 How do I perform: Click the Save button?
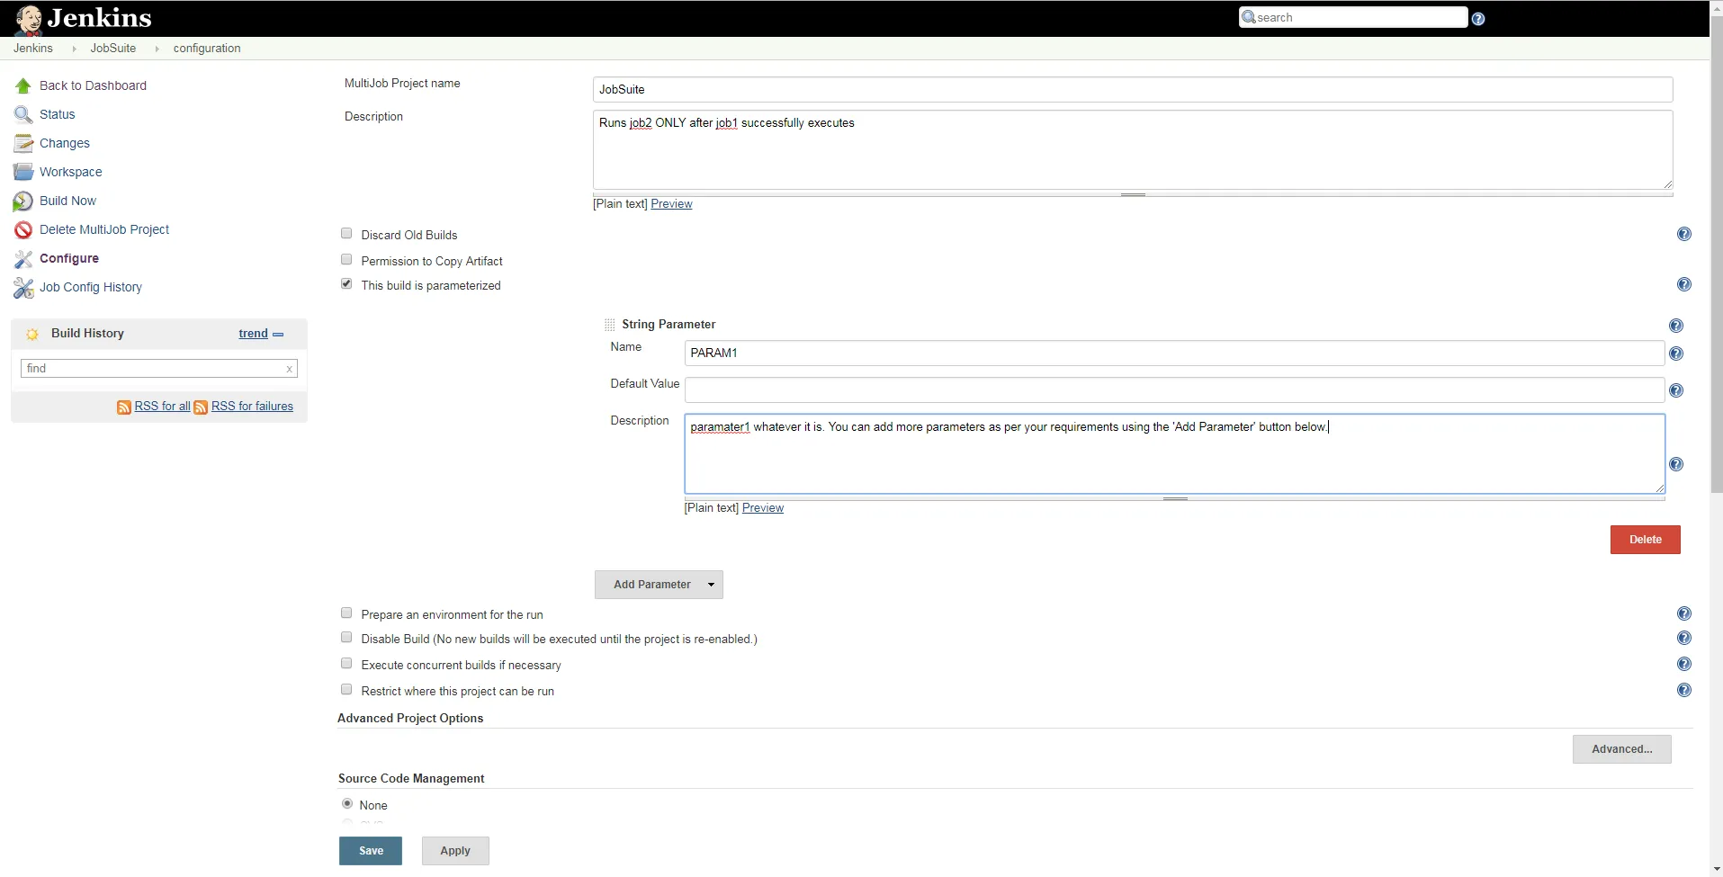point(371,851)
